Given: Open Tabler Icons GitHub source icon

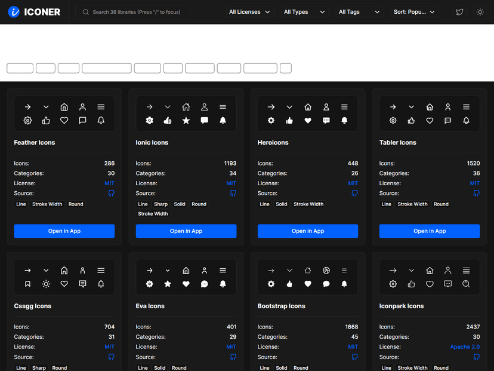Looking at the screenshot, I should 477,193.
